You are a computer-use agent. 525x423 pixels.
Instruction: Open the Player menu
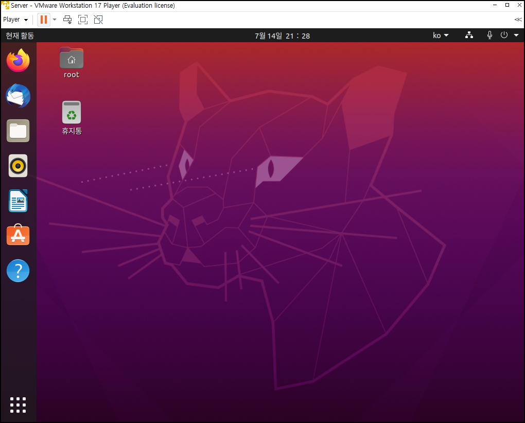(x=15, y=20)
